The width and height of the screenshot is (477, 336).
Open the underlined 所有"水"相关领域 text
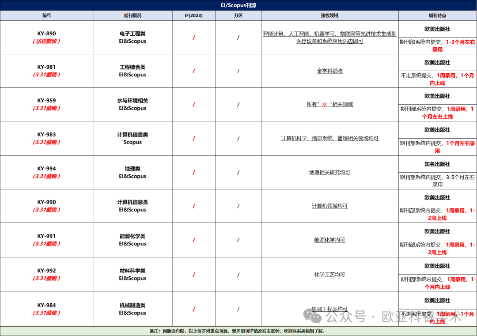coord(330,104)
